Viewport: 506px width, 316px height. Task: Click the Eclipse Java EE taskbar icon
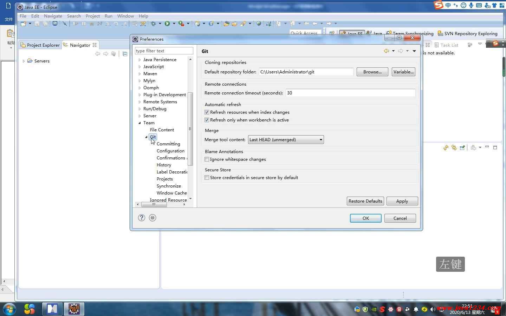pos(74,309)
